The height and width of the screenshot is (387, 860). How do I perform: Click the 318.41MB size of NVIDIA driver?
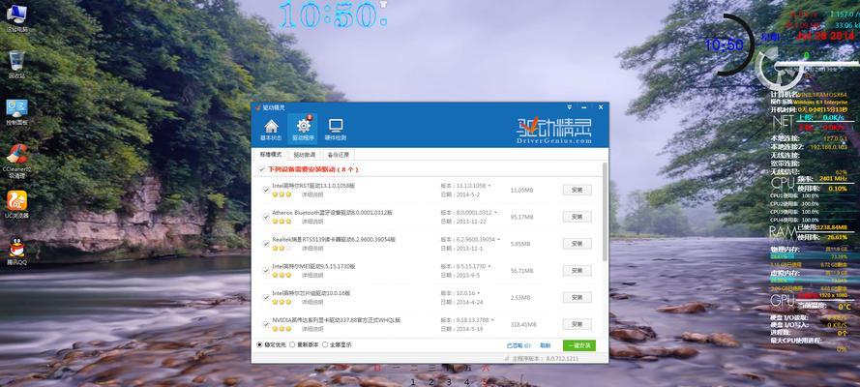521,324
